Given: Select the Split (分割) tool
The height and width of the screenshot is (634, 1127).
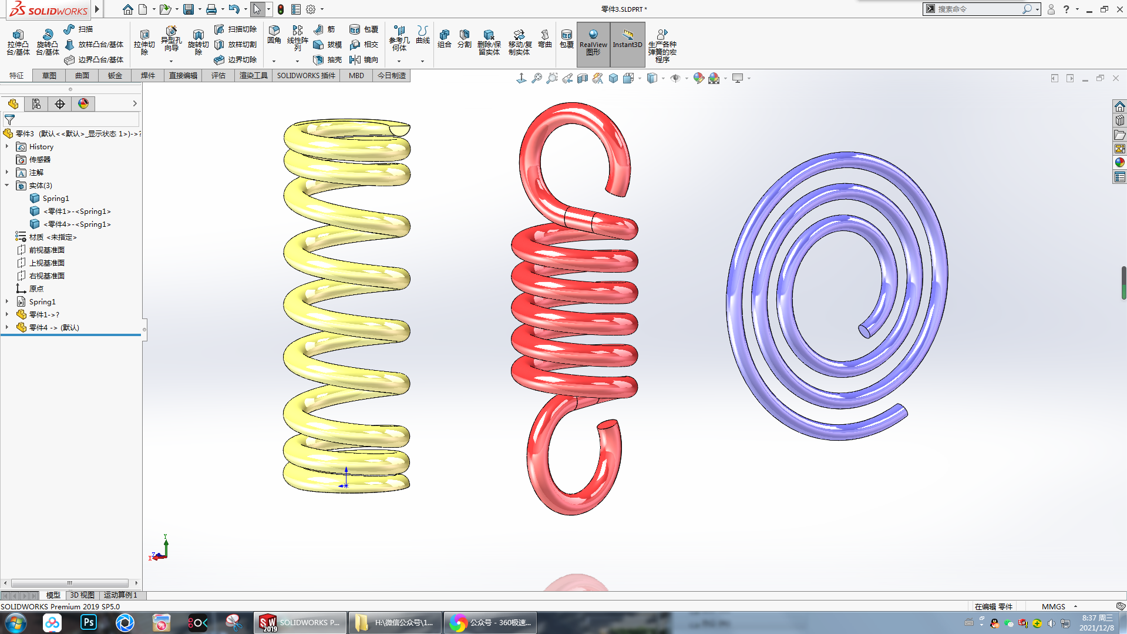Looking at the screenshot, I should (x=465, y=39).
